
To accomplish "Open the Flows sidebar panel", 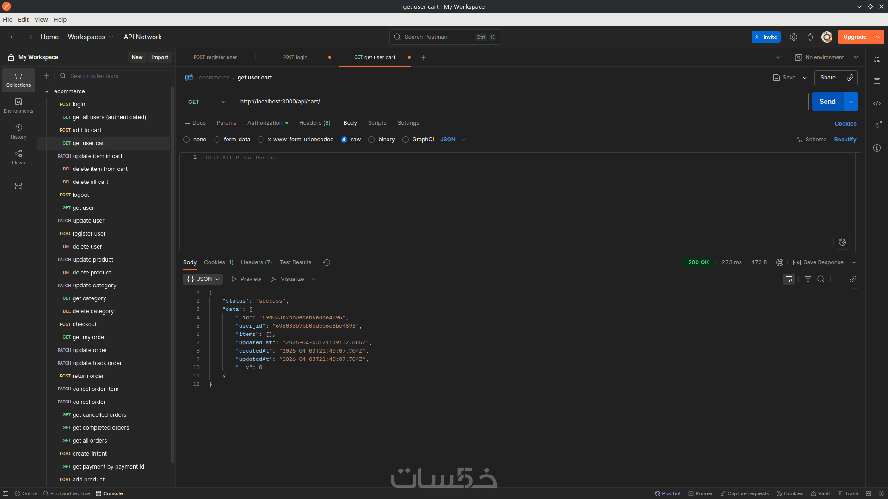I will [x=18, y=157].
